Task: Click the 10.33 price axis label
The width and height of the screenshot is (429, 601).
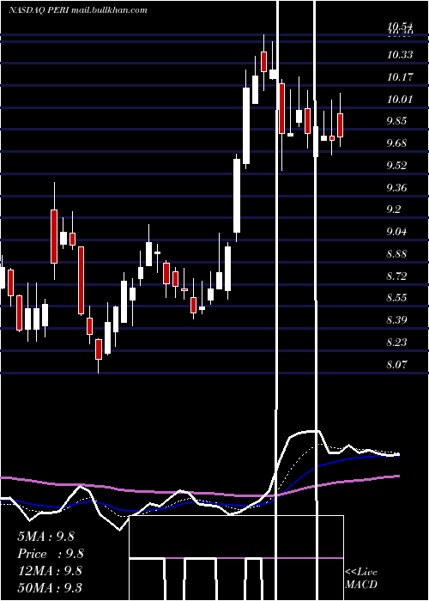Action: click(x=400, y=55)
